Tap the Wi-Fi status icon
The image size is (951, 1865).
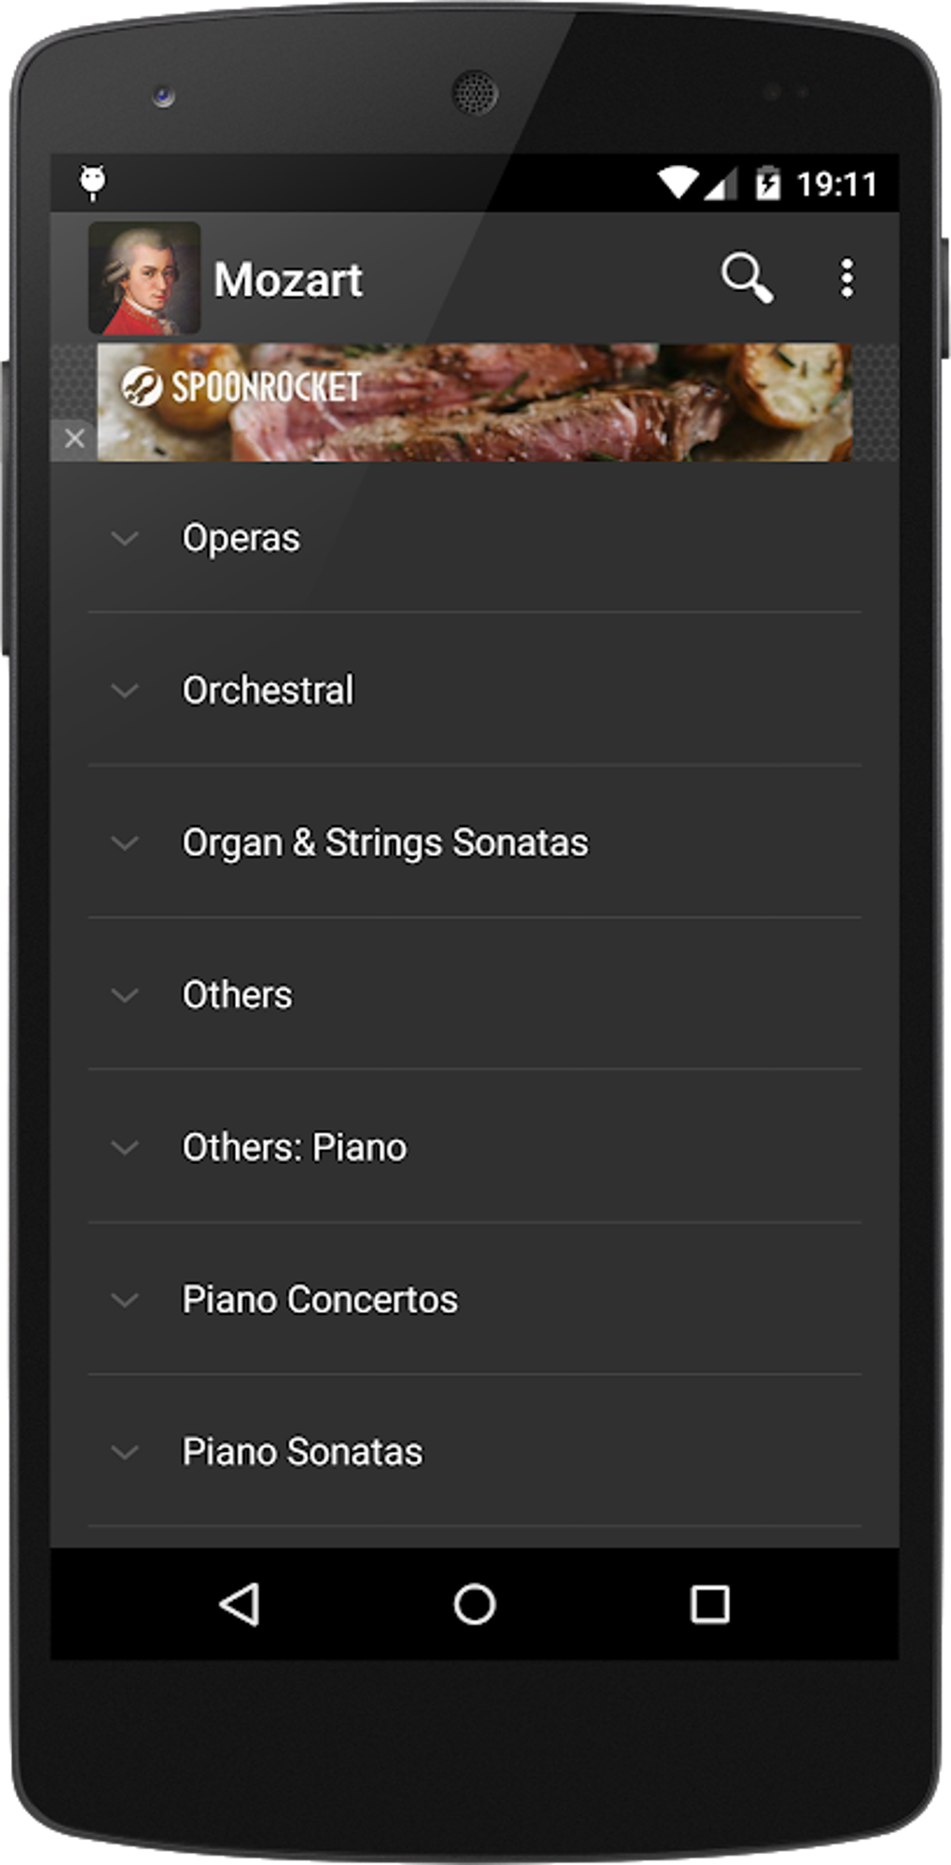click(678, 183)
